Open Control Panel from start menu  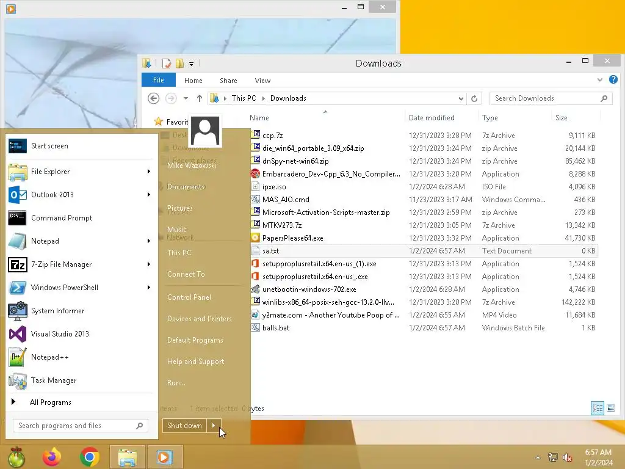pyautogui.click(x=189, y=297)
